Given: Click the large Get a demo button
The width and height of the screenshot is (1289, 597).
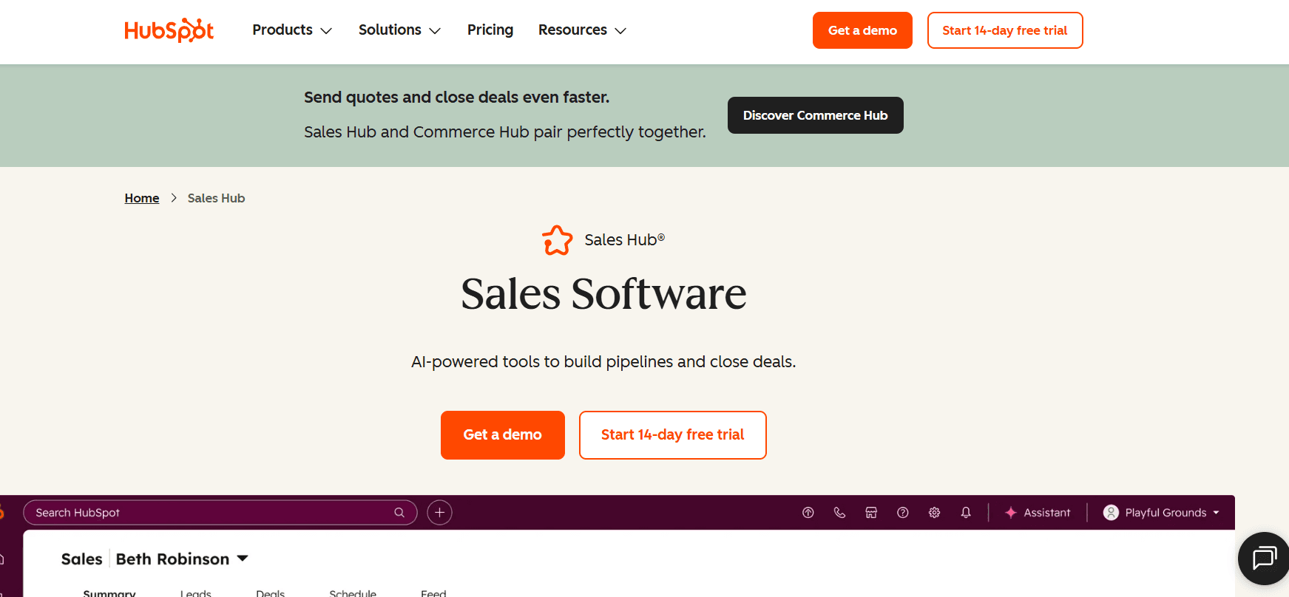Looking at the screenshot, I should (x=503, y=435).
